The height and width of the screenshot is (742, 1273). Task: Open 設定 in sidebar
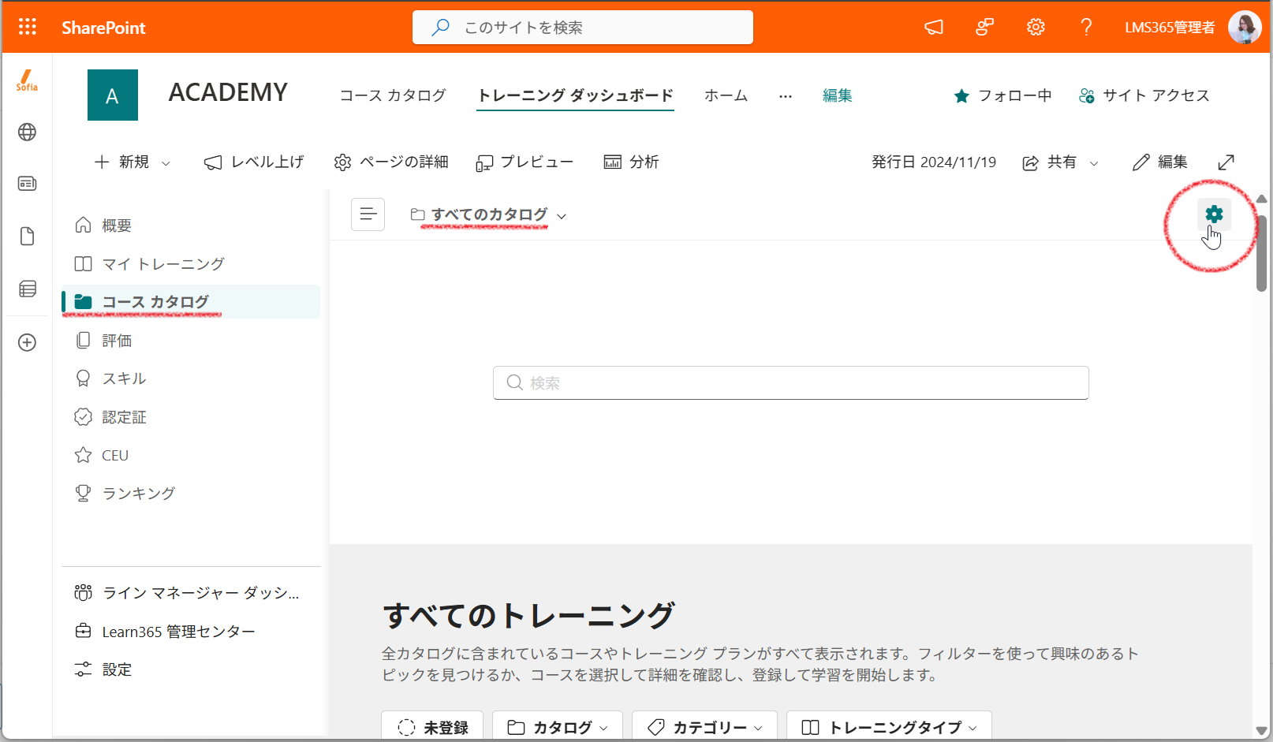(x=191, y=669)
